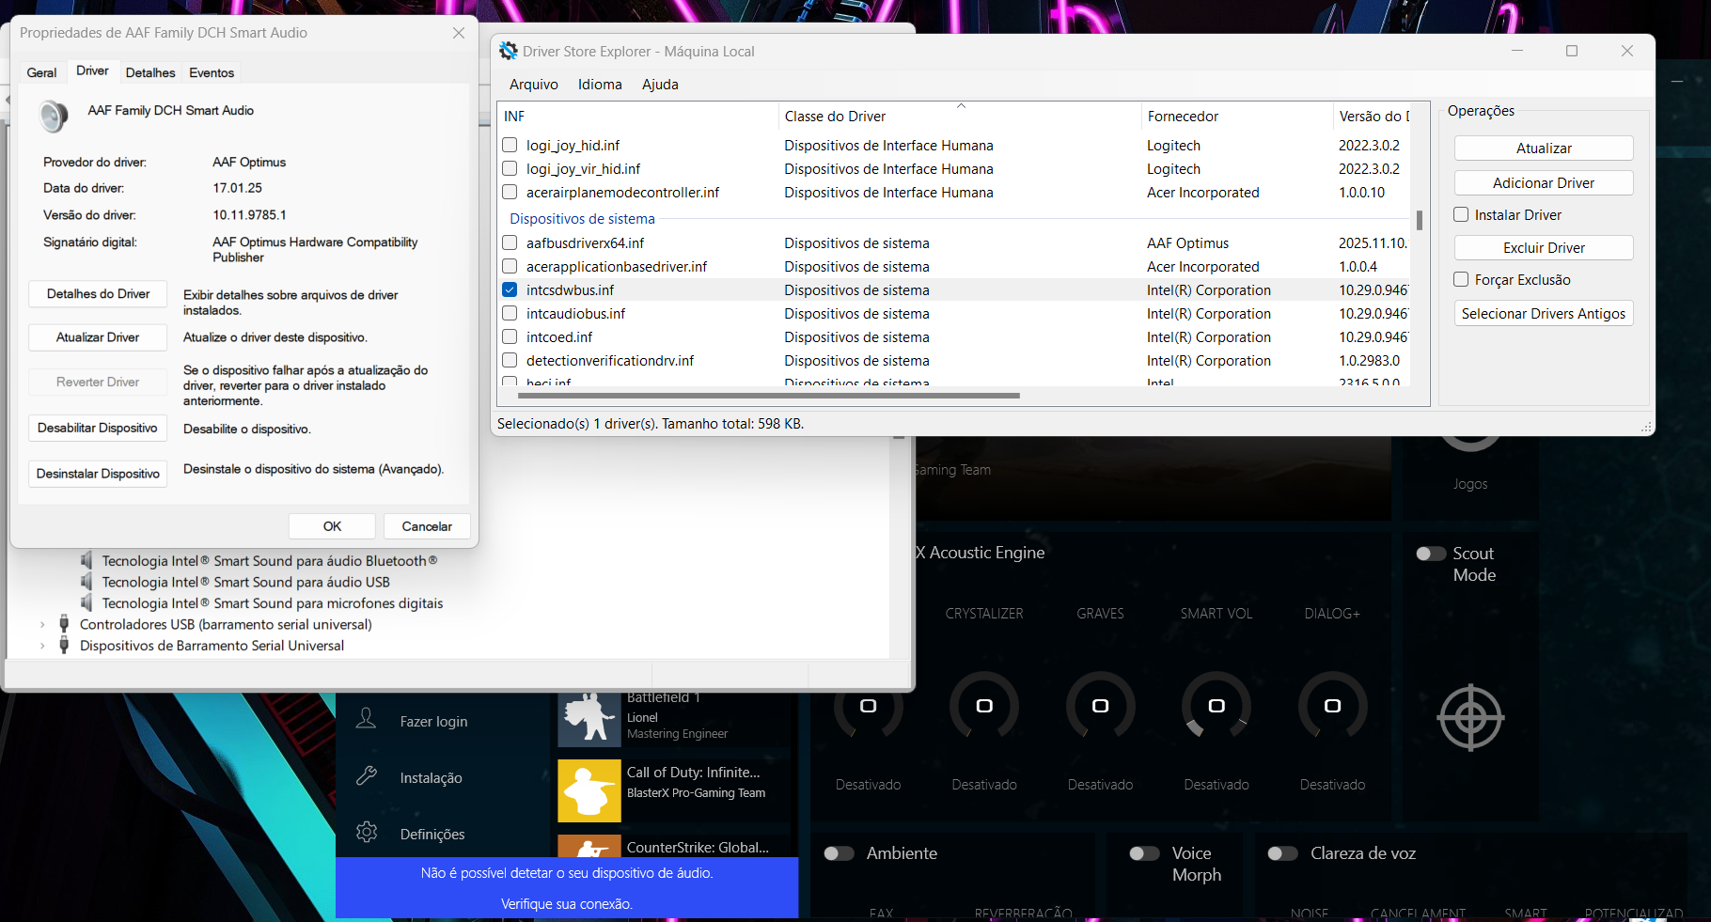1711x922 pixels.
Task: Check the logi_joy_vir_hid.inf checkbox
Action: tap(510, 168)
